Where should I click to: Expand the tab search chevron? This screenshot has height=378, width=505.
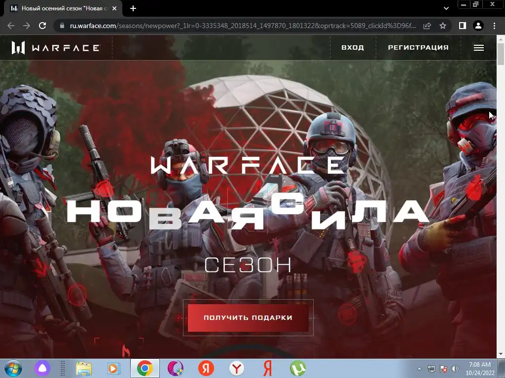coord(446,8)
